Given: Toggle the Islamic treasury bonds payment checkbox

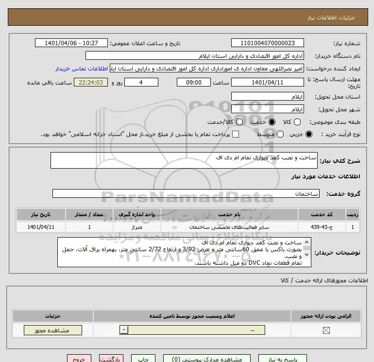Looking at the screenshot, I should [x=236, y=134].
